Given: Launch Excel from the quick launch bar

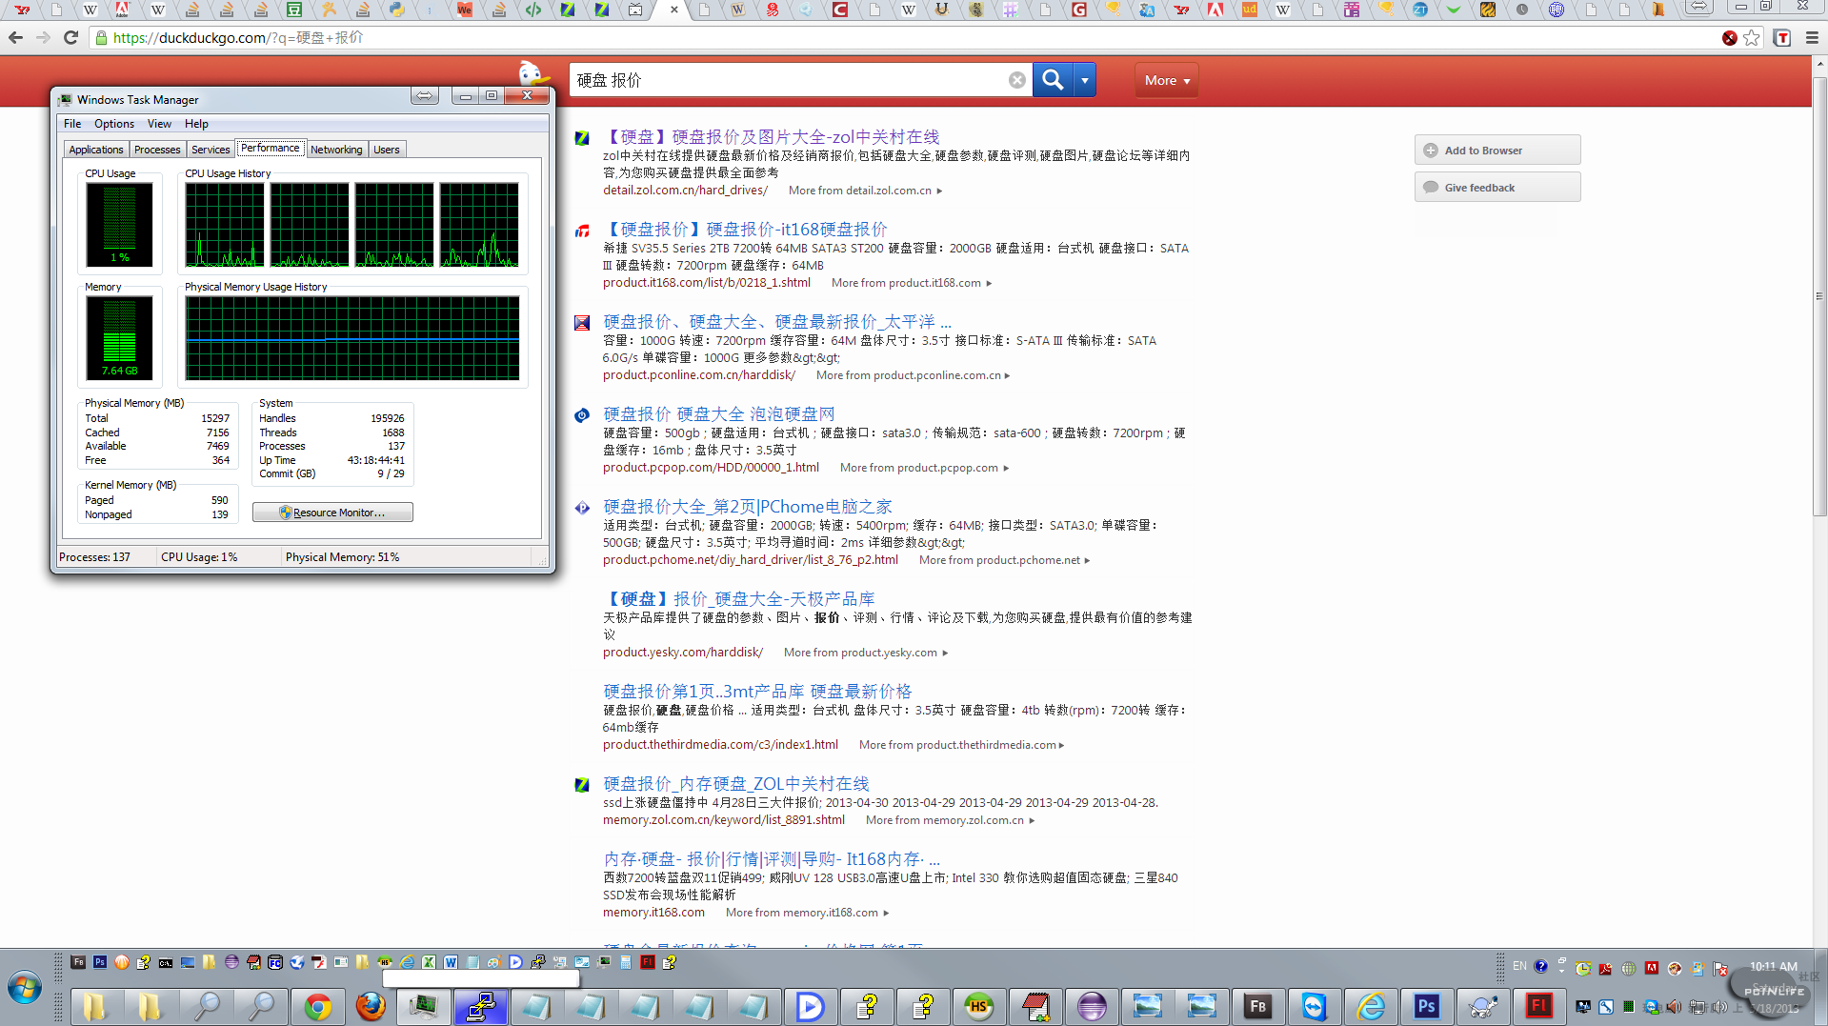Looking at the screenshot, I should tap(429, 962).
